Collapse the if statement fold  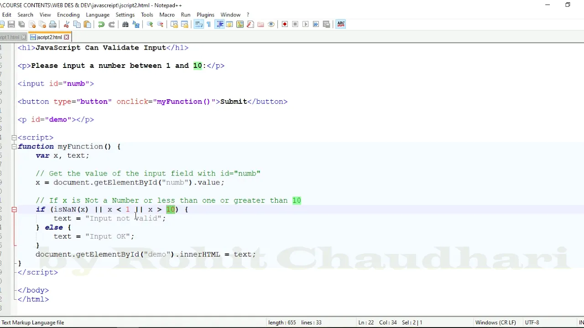coord(14,210)
